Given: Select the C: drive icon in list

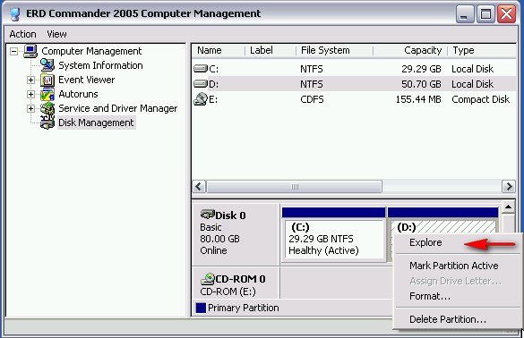Looking at the screenshot, I should pyautogui.click(x=201, y=69).
